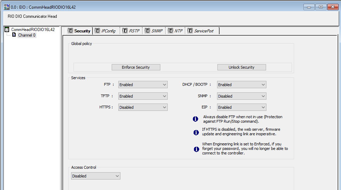
Task: Open the DHCP / BOOTP dropdown
Action: 242,85
